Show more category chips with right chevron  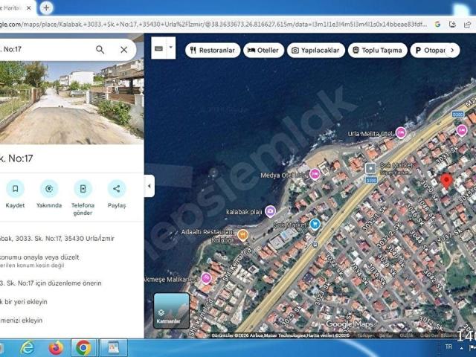tap(452, 51)
